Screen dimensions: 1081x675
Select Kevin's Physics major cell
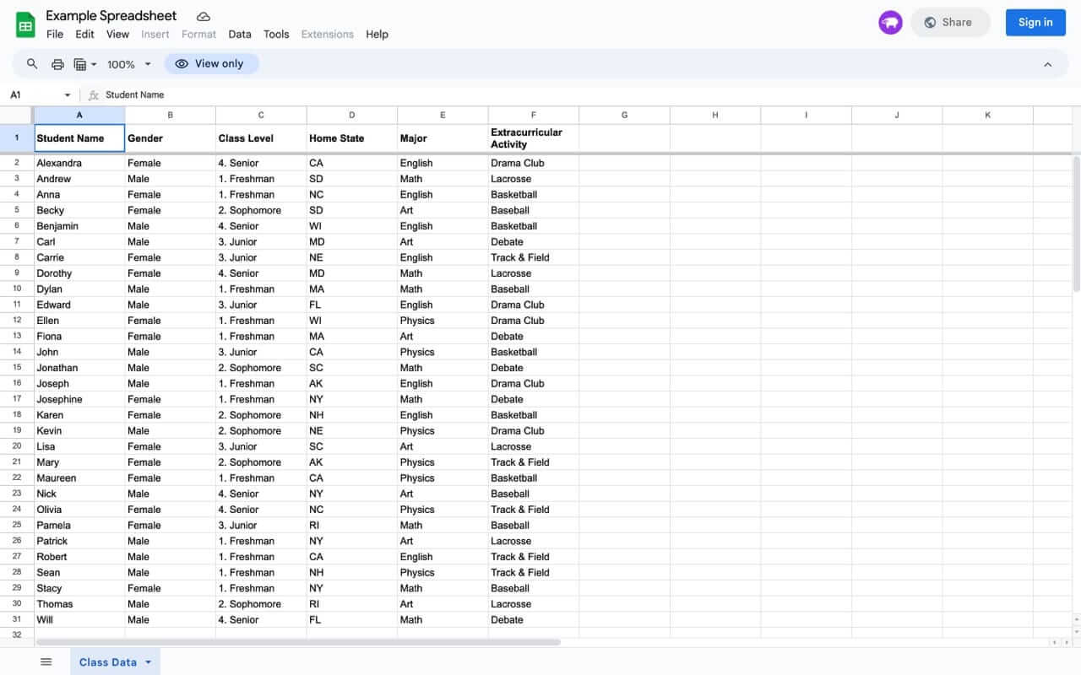click(x=443, y=430)
